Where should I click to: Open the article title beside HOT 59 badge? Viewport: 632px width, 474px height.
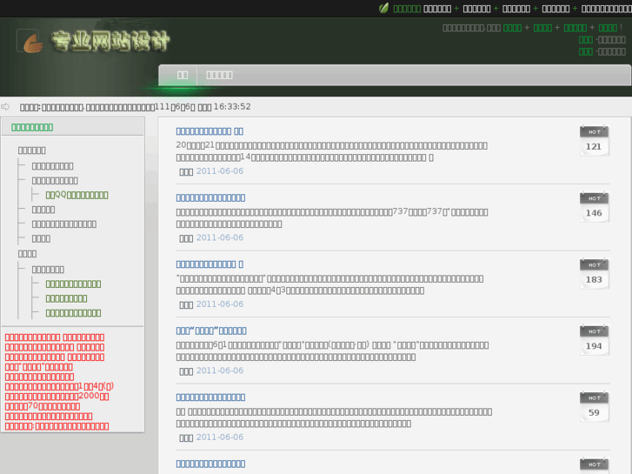pyautogui.click(x=210, y=397)
